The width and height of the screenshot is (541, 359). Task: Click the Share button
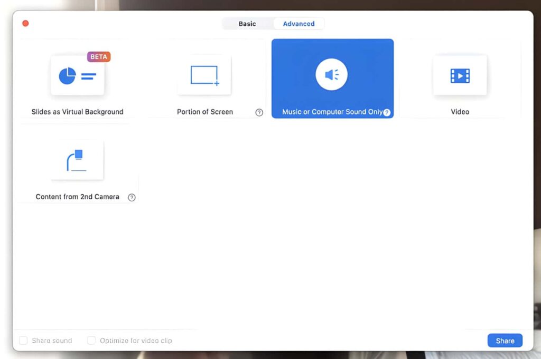pyautogui.click(x=505, y=340)
